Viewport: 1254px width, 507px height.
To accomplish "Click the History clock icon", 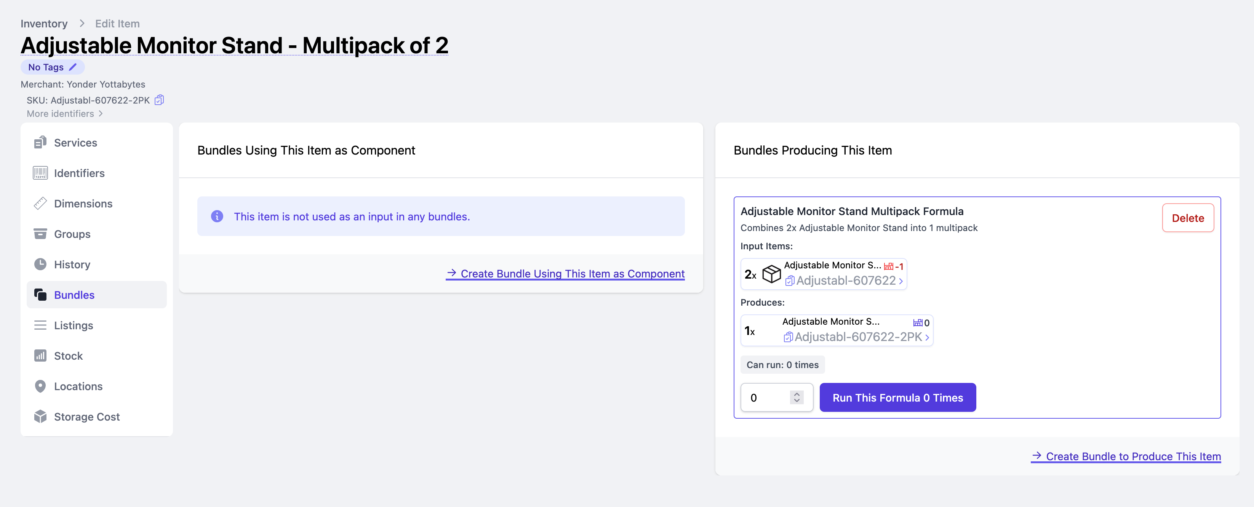I will click(40, 264).
